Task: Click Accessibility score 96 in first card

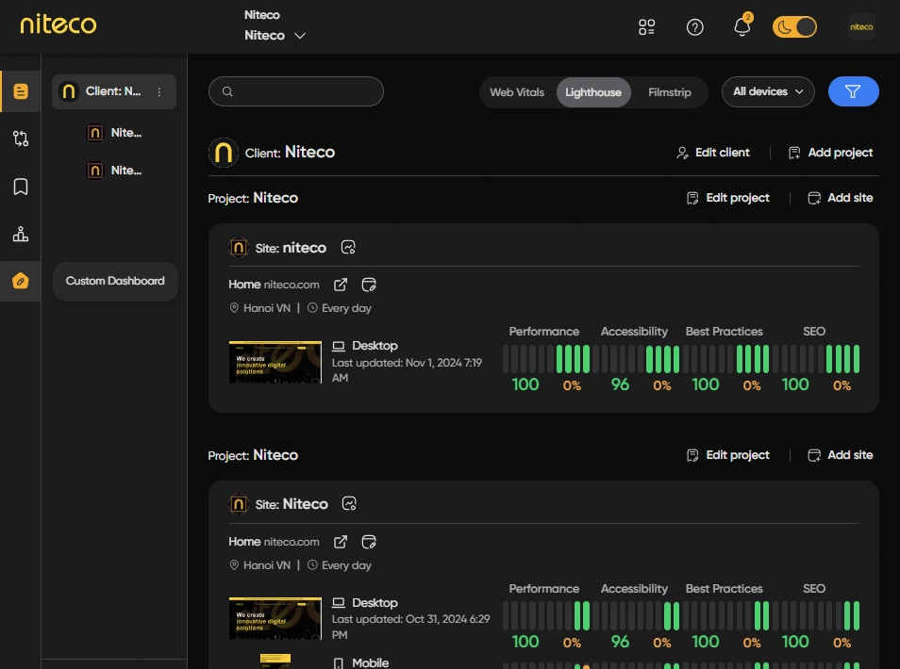Action: (620, 384)
